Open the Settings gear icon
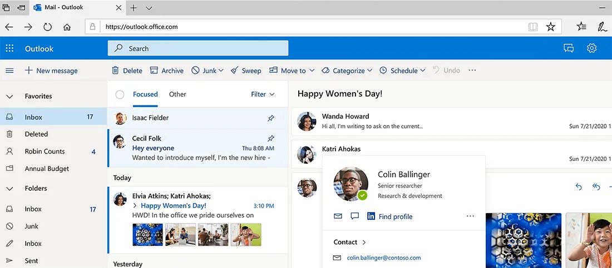Screen dimensions: 612x268 pos(591,48)
